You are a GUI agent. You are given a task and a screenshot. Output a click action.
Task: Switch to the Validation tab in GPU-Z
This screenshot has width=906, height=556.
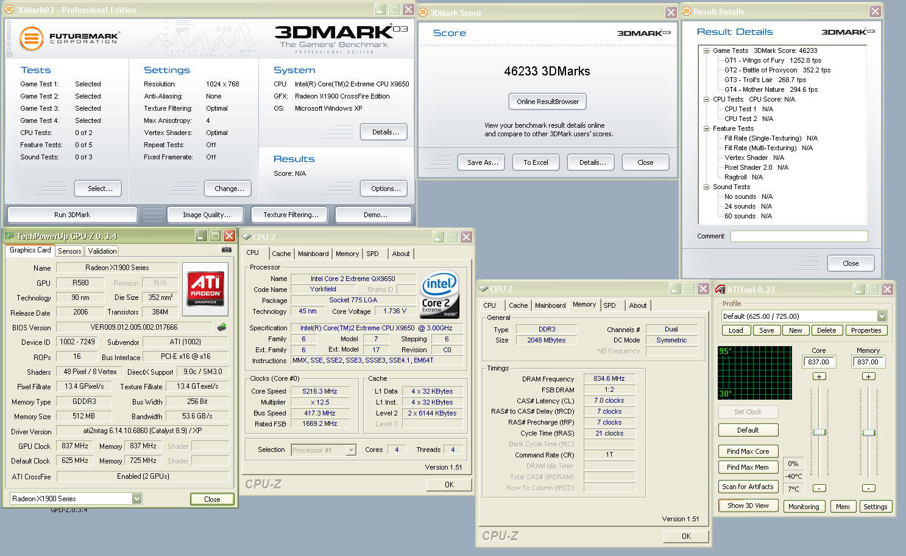click(102, 251)
